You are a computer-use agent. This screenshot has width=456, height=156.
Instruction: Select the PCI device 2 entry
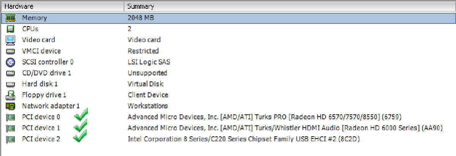pyautogui.click(x=41, y=139)
